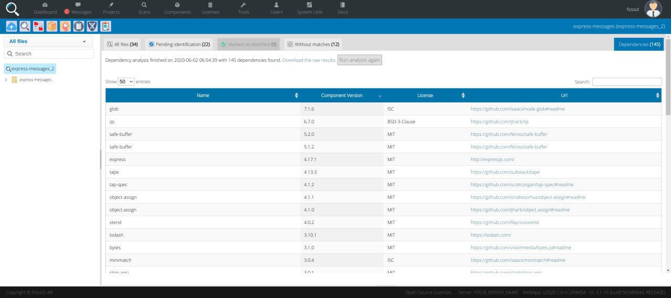Sort table by Url column
The image size is (671, 298).
(x=564, y=95)
